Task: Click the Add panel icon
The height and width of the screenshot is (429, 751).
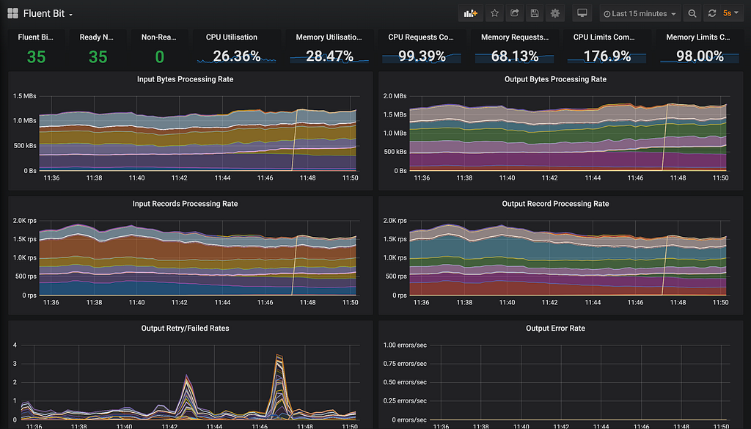Action: pyautogui.click(x=470, y=13)
